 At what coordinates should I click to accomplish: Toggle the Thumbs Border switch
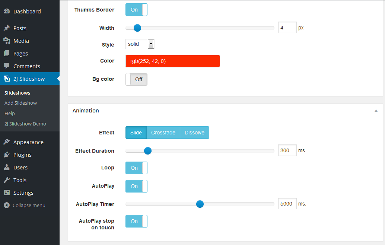click(136, 10)
